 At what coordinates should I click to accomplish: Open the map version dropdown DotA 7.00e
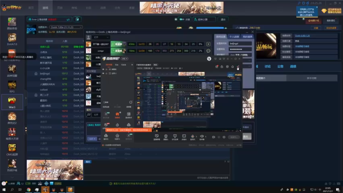pos(66,27)
